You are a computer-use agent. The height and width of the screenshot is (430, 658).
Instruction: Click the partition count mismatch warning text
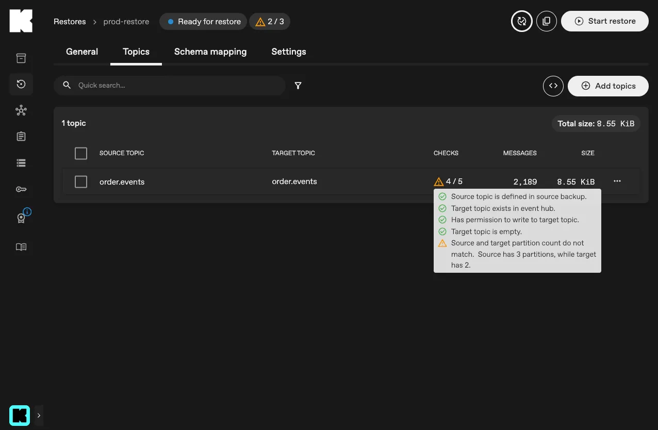tap(523, 254)
